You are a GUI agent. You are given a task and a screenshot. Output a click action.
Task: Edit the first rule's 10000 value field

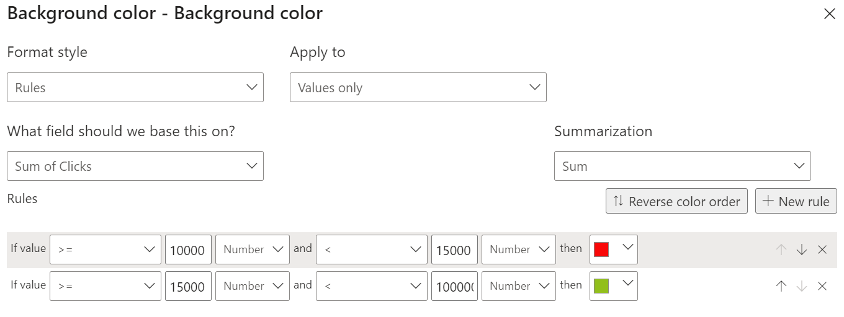(x=188, y=250)
